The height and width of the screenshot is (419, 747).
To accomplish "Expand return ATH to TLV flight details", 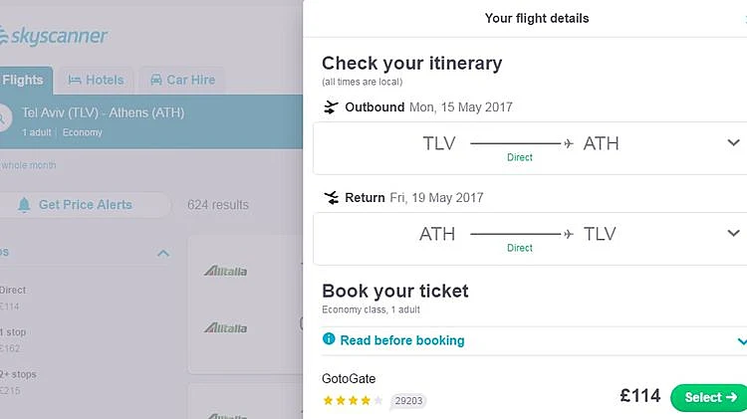I will pyautogui.click(x=734, y=234).
